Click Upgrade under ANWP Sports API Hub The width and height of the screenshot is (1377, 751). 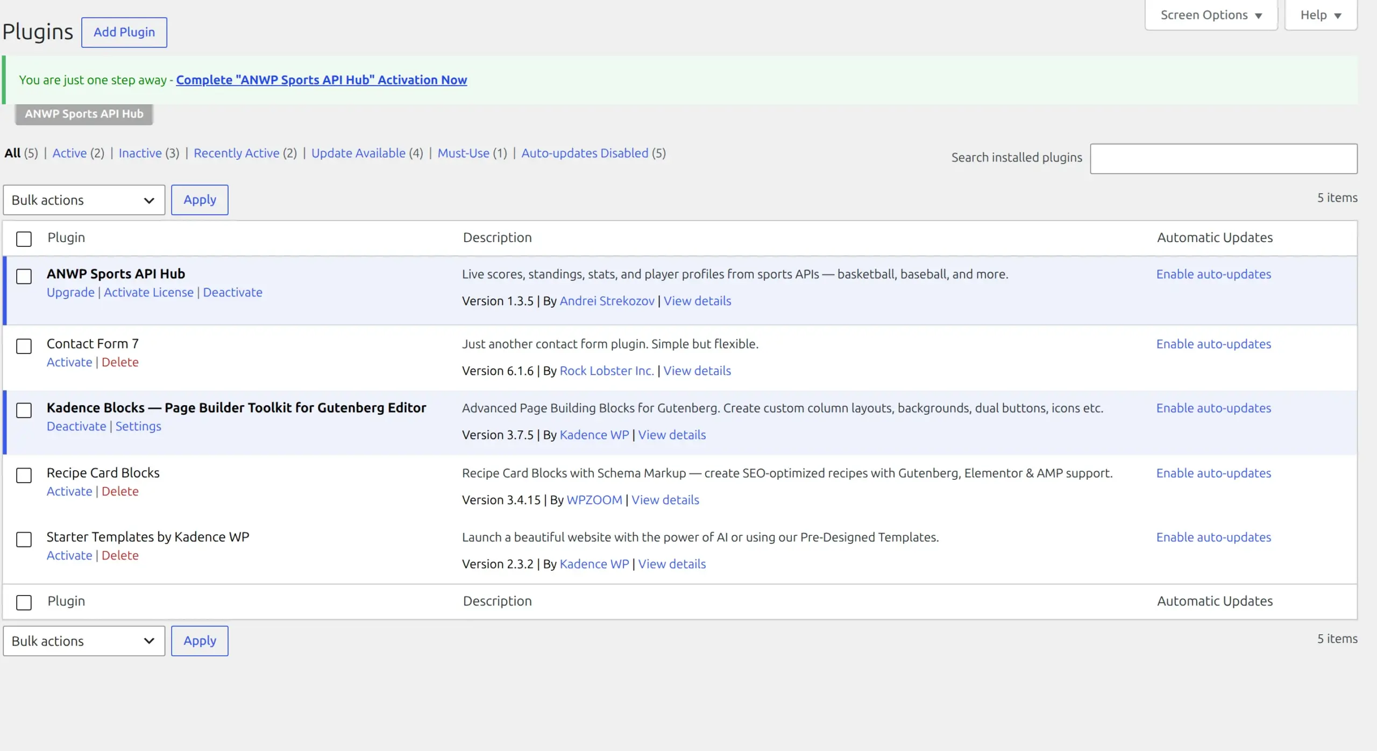point(70,292)
